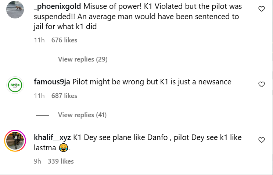Open the _phoenixgold username link
Viewport: 273px width, 175px height.
pyautogui.click(x=57, y=7)
